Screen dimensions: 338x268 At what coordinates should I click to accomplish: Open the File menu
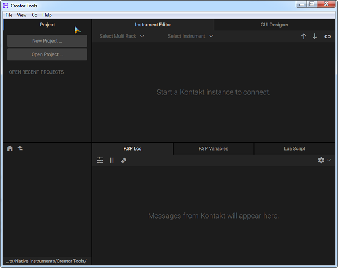9,15
